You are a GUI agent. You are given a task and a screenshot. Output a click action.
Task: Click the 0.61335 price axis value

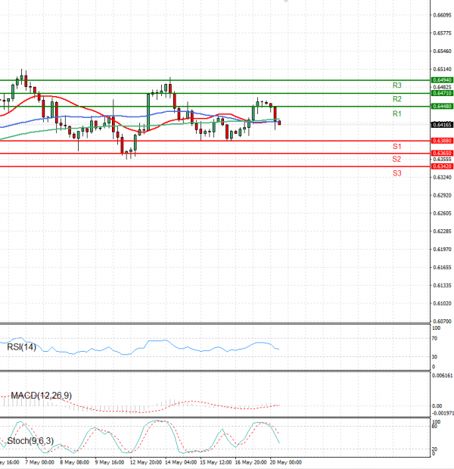pyautogui.click(x=443, y=285)
